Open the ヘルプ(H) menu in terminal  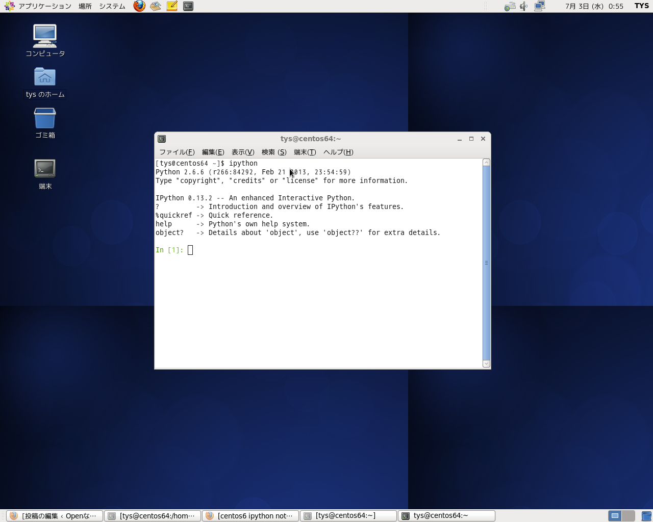[x=338, y=152]
